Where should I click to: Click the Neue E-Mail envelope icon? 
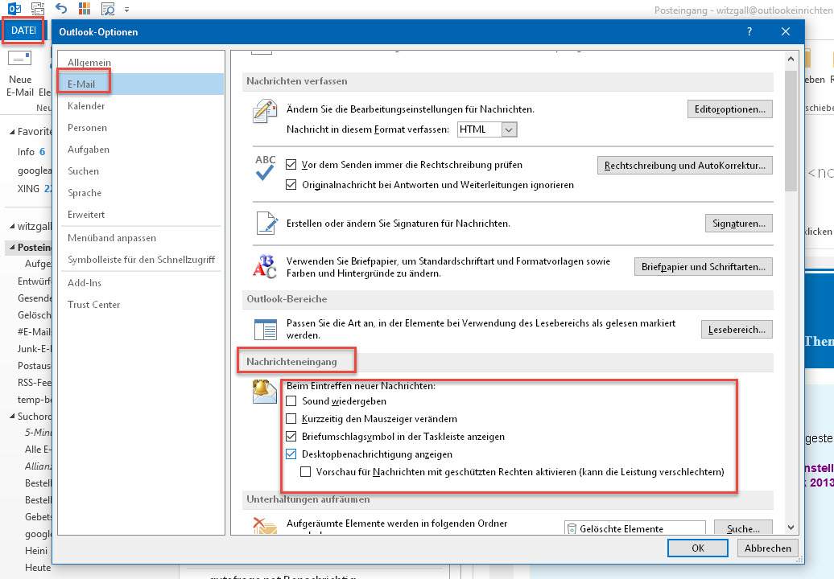pos(19,58)
